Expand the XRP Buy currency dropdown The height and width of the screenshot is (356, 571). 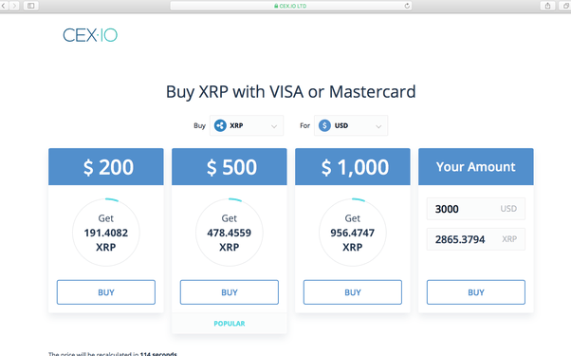247,125
